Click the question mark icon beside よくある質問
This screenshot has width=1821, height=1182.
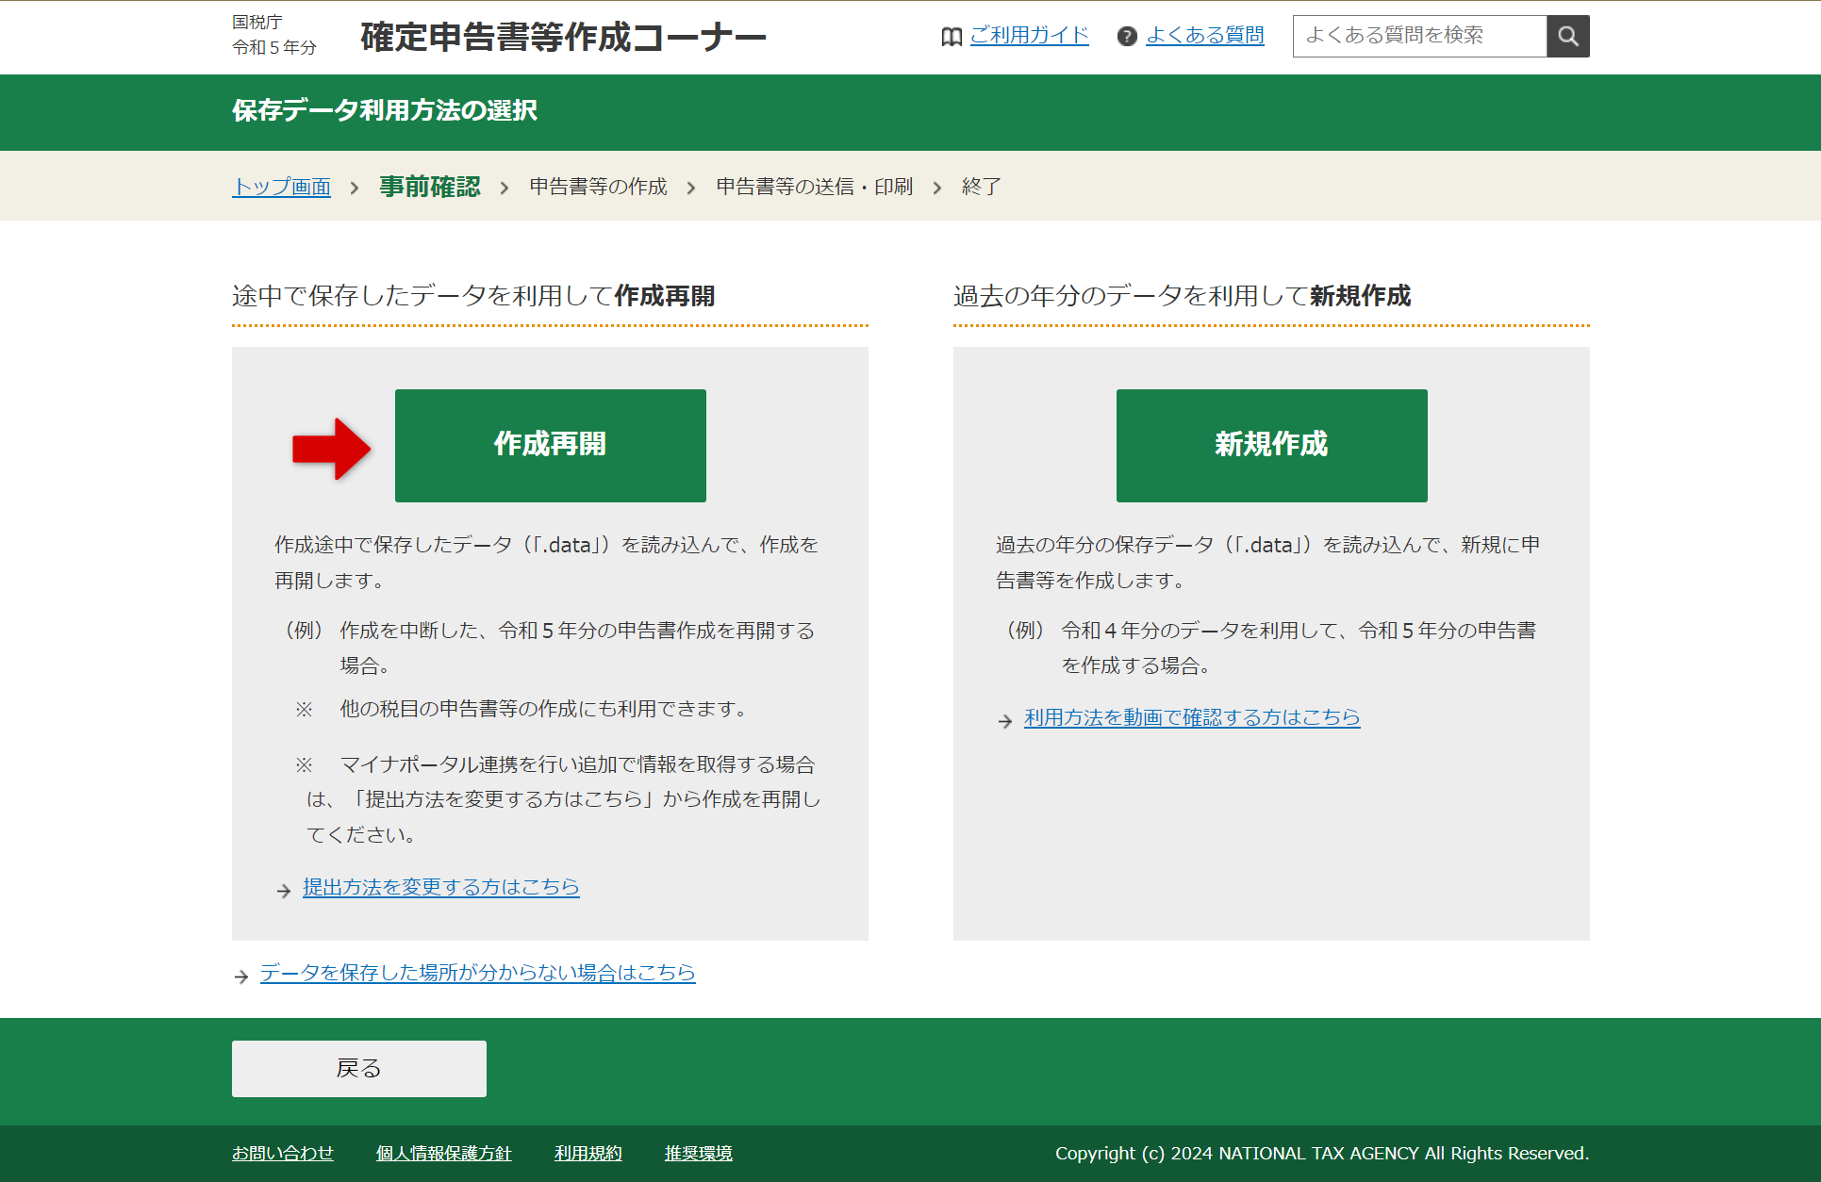(1126, 37)
